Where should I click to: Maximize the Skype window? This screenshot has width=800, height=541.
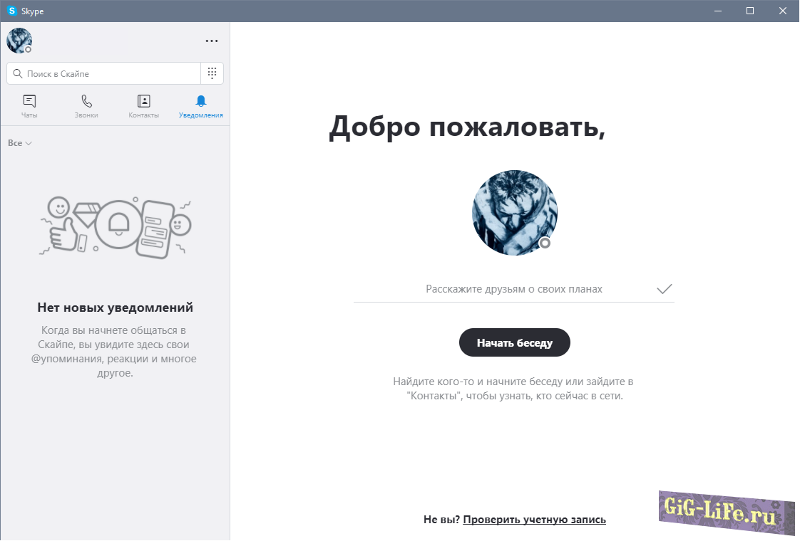750,11
